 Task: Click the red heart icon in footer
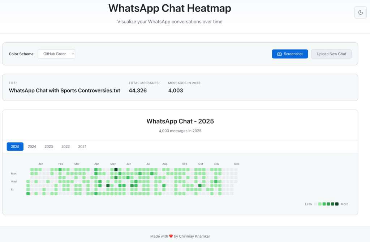[171, 236]
